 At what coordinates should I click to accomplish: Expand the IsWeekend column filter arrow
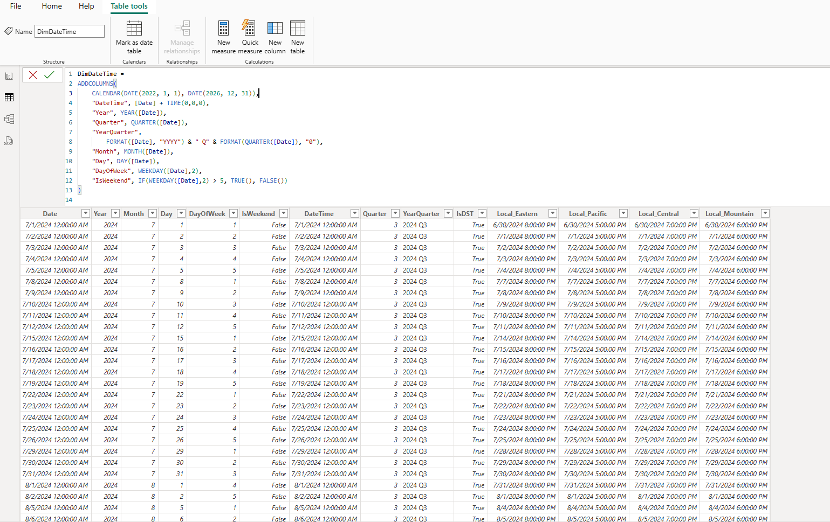click(x=284, y=214)
